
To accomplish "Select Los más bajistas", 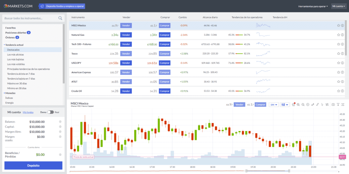I will click(15, 59).
